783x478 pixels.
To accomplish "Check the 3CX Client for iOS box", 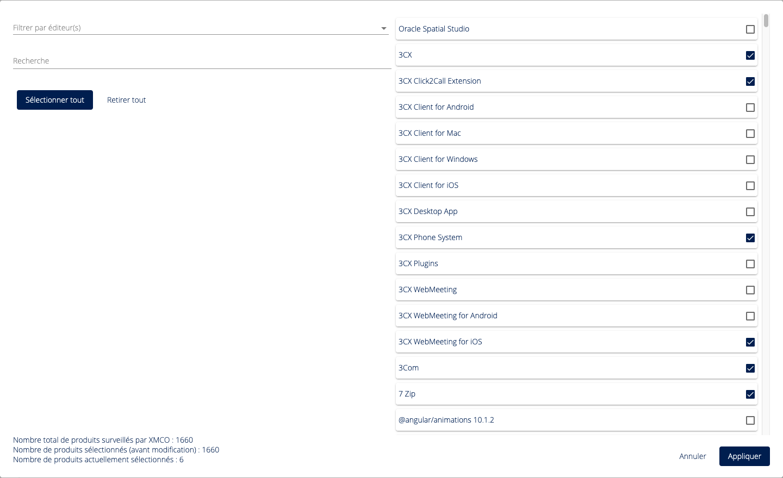I will tap(750, 186).
